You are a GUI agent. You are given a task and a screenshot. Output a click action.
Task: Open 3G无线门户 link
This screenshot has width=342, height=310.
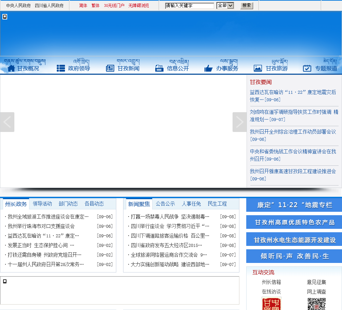pos(114,6)
